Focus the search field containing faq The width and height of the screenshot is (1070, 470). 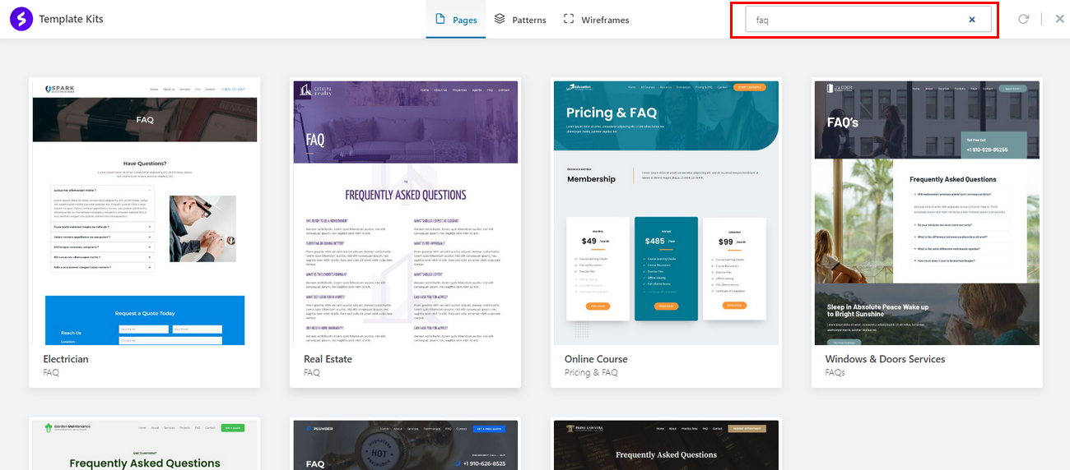[856, 20]
